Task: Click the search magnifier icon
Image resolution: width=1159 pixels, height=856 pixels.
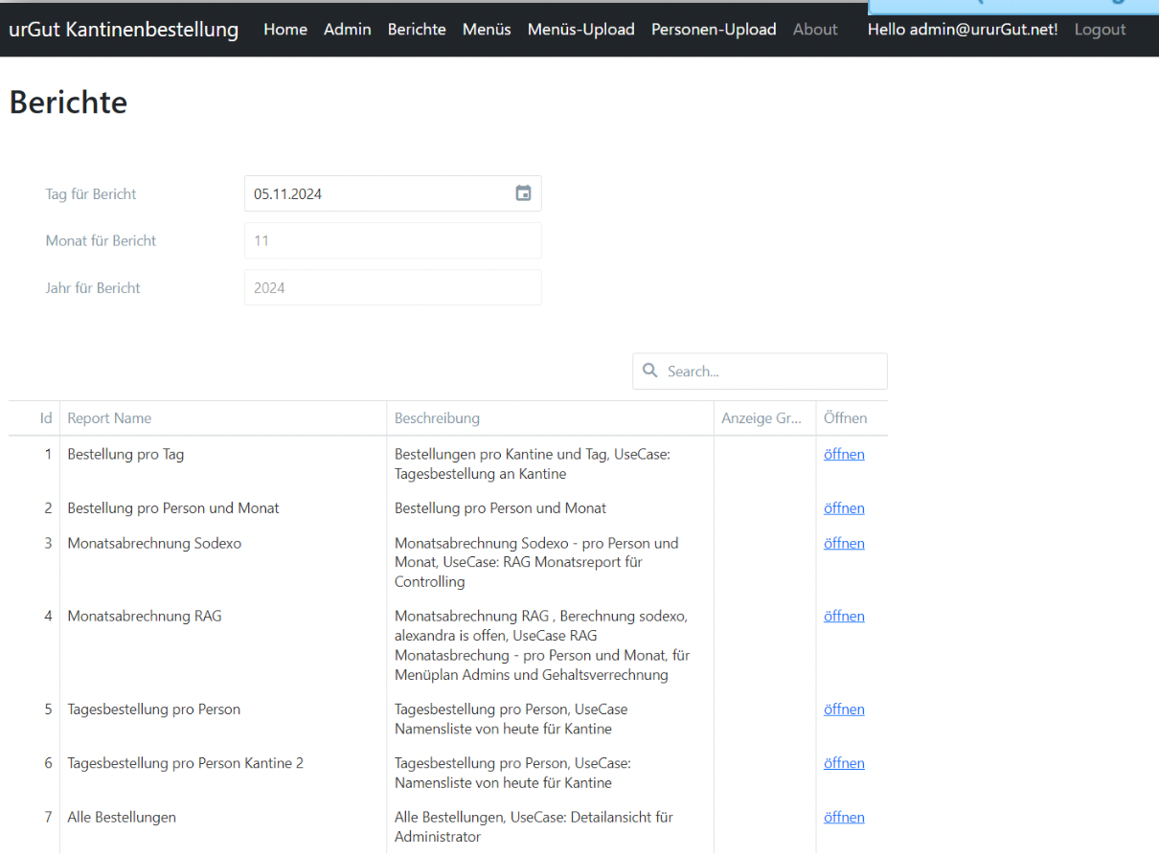Action: tap(650, 371)
